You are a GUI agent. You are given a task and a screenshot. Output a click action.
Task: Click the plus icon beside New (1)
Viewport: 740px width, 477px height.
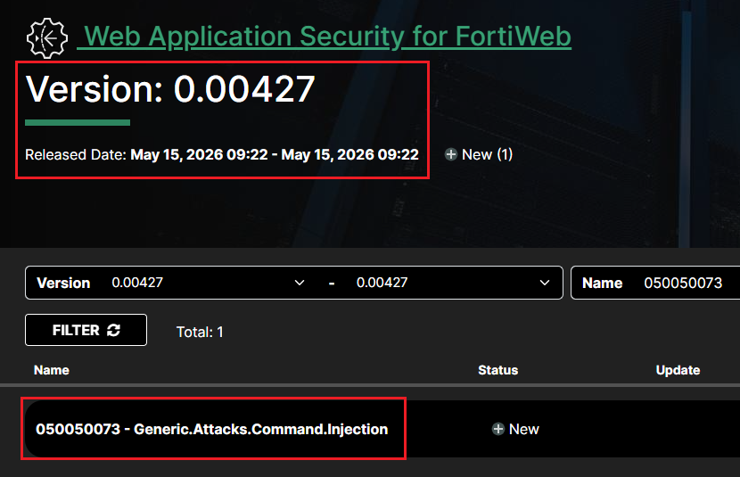451,154
